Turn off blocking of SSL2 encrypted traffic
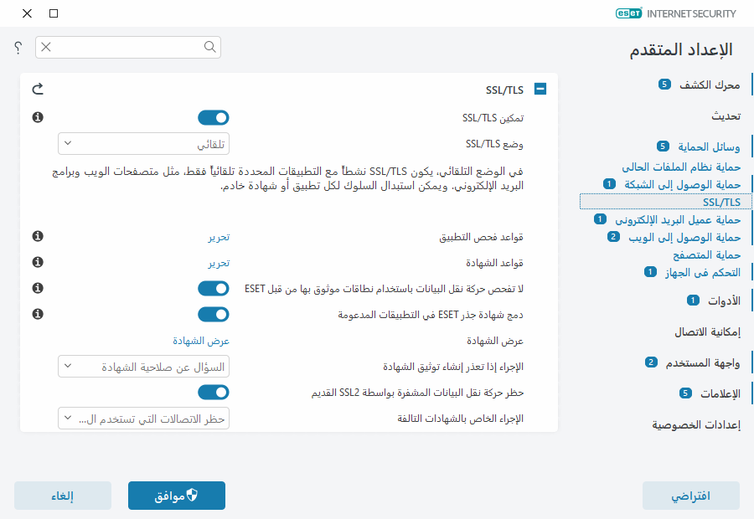 213,392
